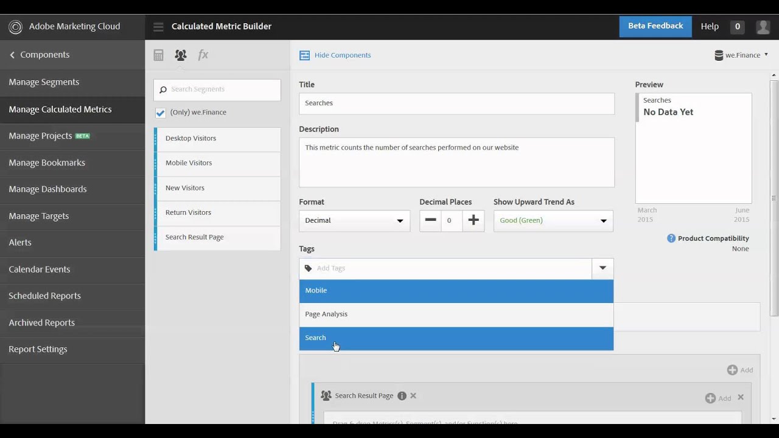Click the Adobe Marketing Cloud logo icon
This screenshot has height=438, width=779.
[x=15, y=27]
